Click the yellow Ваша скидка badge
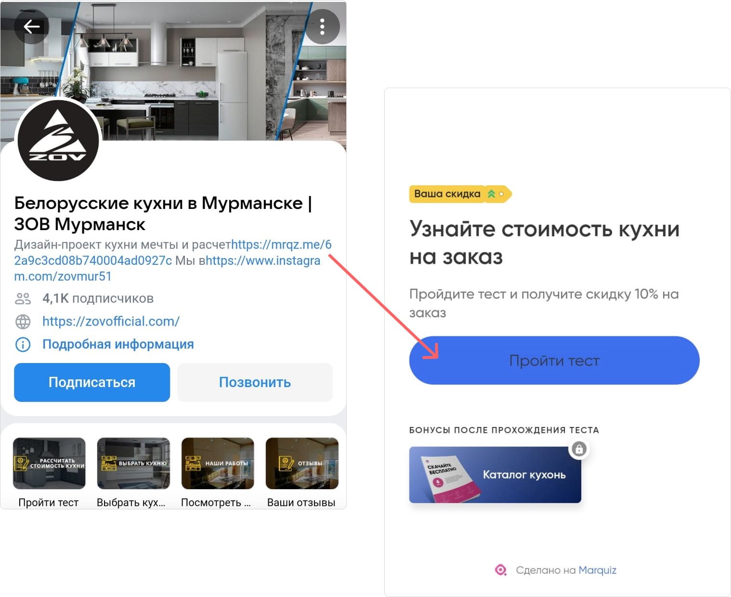The height and width of the screenshot is (597, 731). (x=447, y=194)
